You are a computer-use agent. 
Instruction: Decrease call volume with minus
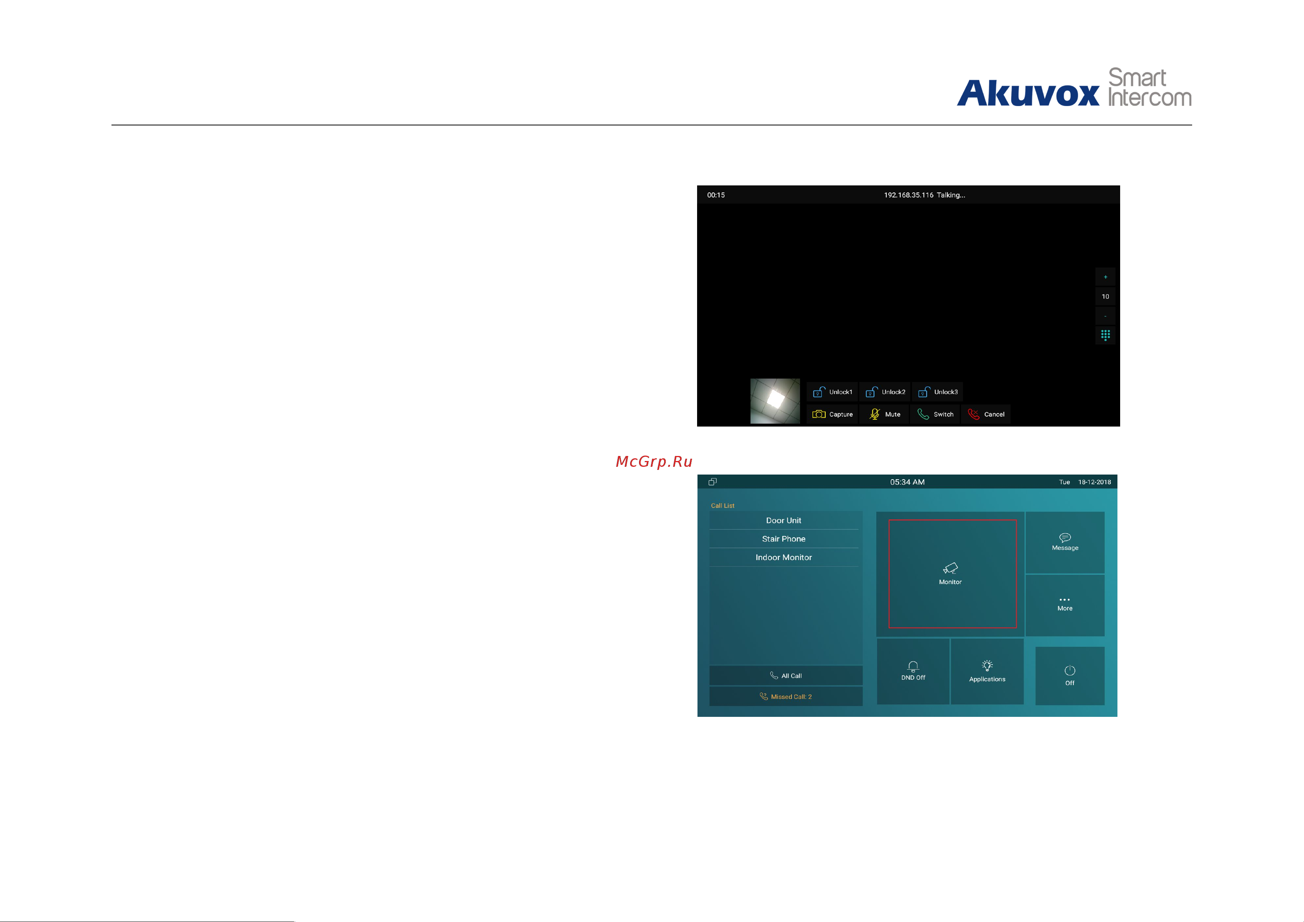(x=1105, y=316)
